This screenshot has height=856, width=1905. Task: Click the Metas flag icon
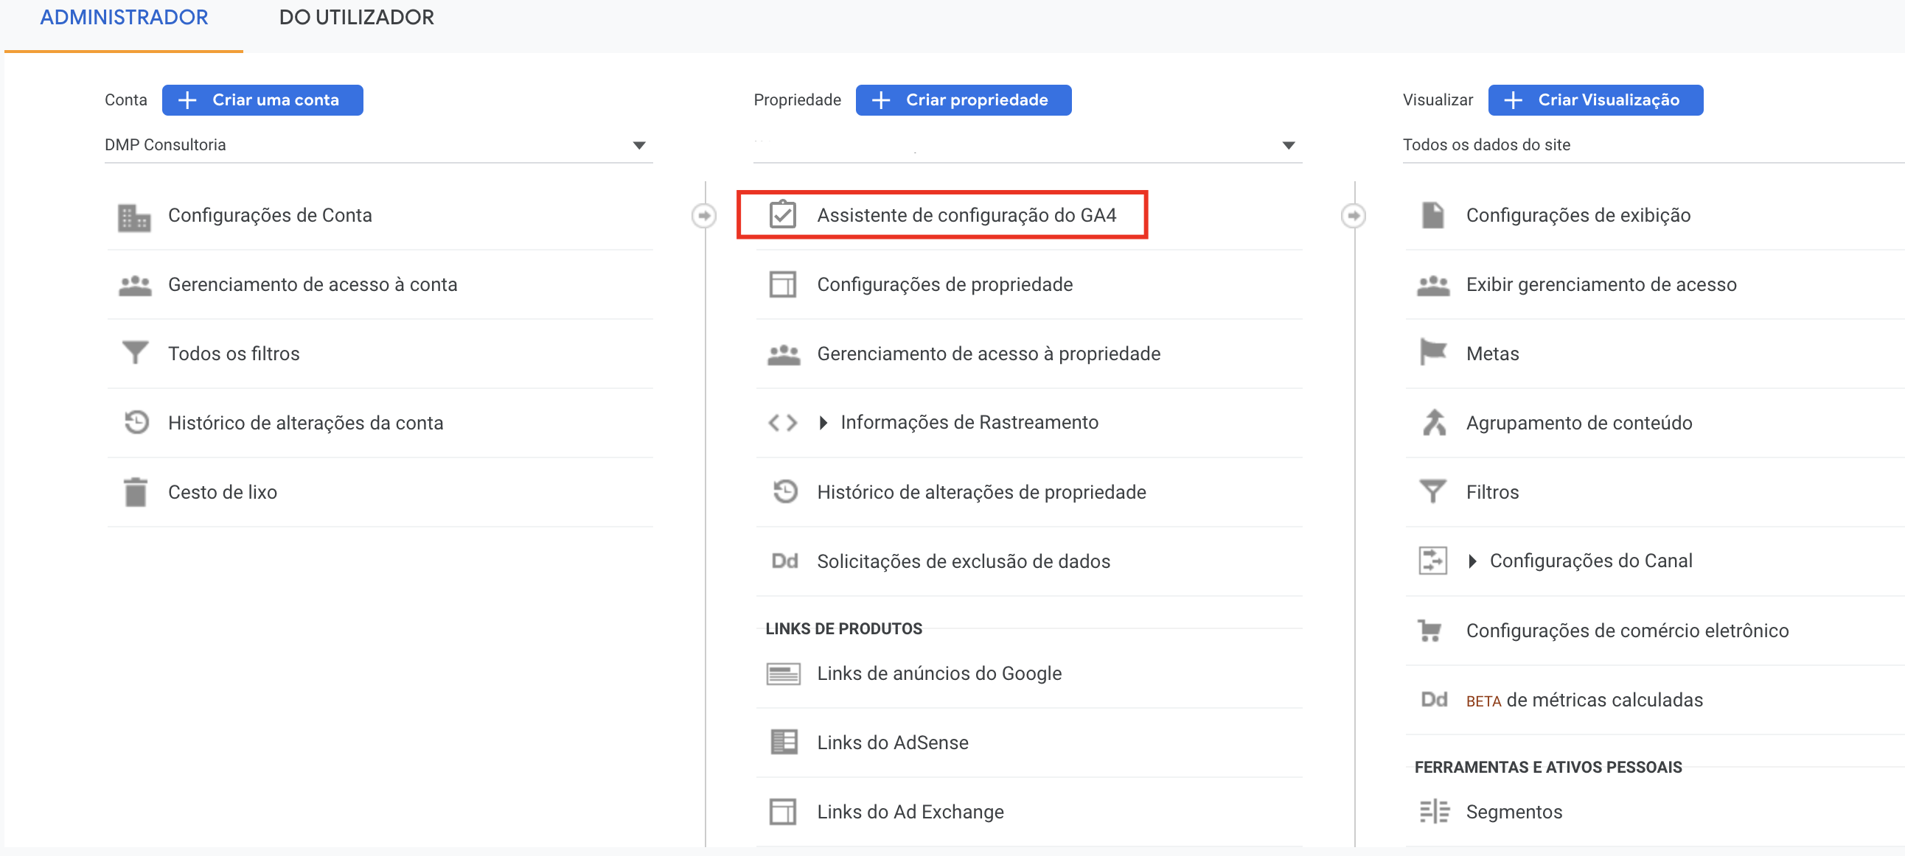pyautogui.click(x=1433, y=353)
